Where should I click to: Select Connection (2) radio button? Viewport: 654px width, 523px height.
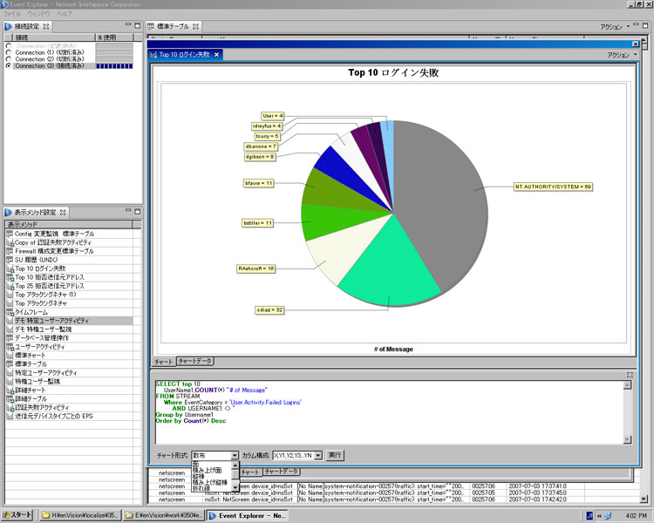(x=9, y=59)
